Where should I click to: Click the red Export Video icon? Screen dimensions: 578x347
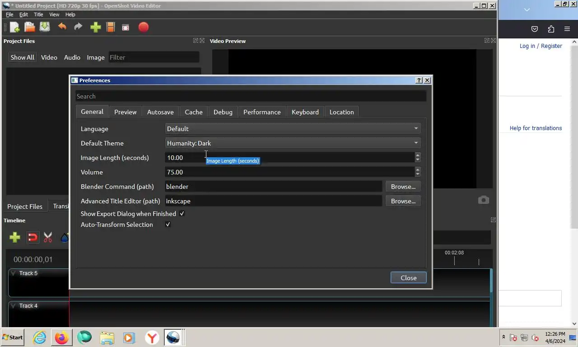click(x=143, y=27)
